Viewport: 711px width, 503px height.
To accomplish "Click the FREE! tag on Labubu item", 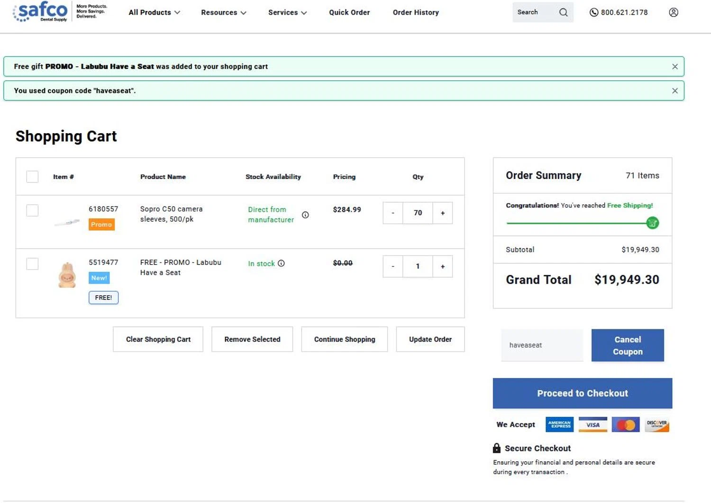I will coord(103,297).
